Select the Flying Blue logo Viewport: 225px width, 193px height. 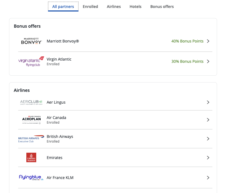(31, 178)
